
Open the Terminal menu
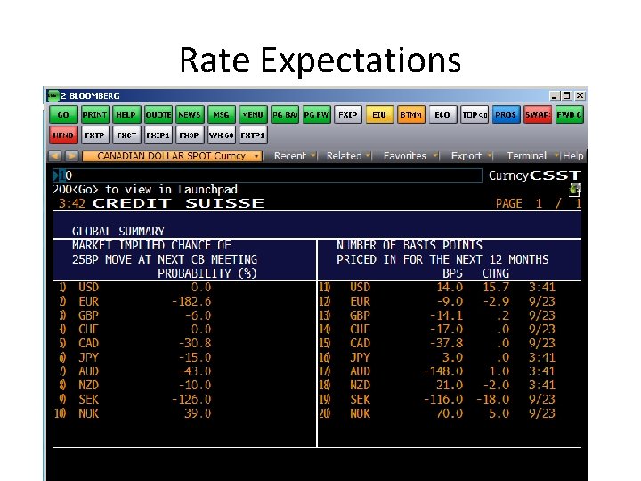click(532, 156)
